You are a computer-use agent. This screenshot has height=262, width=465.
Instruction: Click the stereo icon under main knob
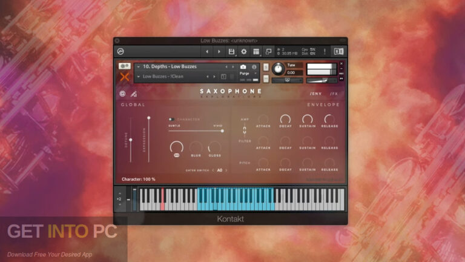tap(176, 155)
